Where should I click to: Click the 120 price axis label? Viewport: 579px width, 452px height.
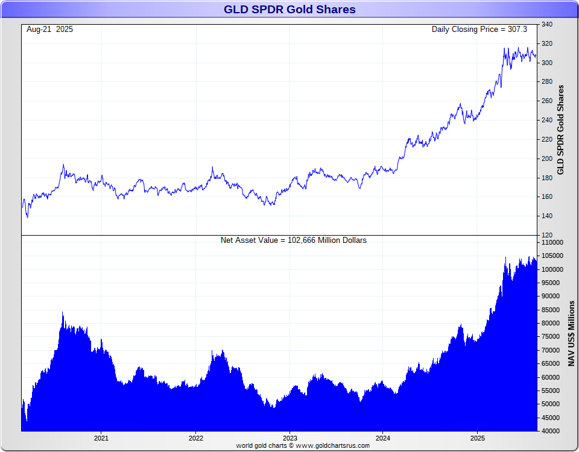[547, 235]
